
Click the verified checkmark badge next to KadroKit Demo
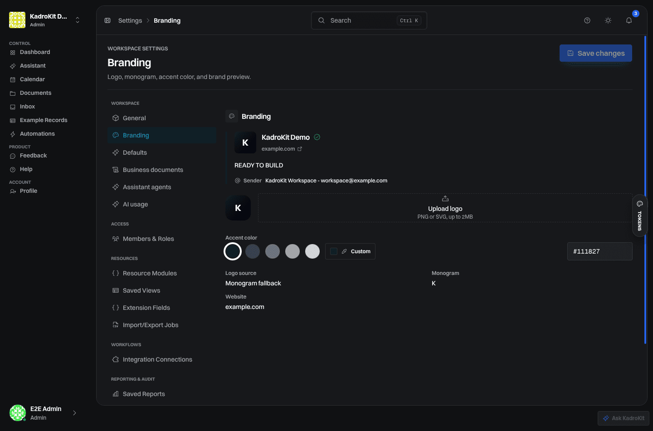pyautogui.click(x=317, y=137)
